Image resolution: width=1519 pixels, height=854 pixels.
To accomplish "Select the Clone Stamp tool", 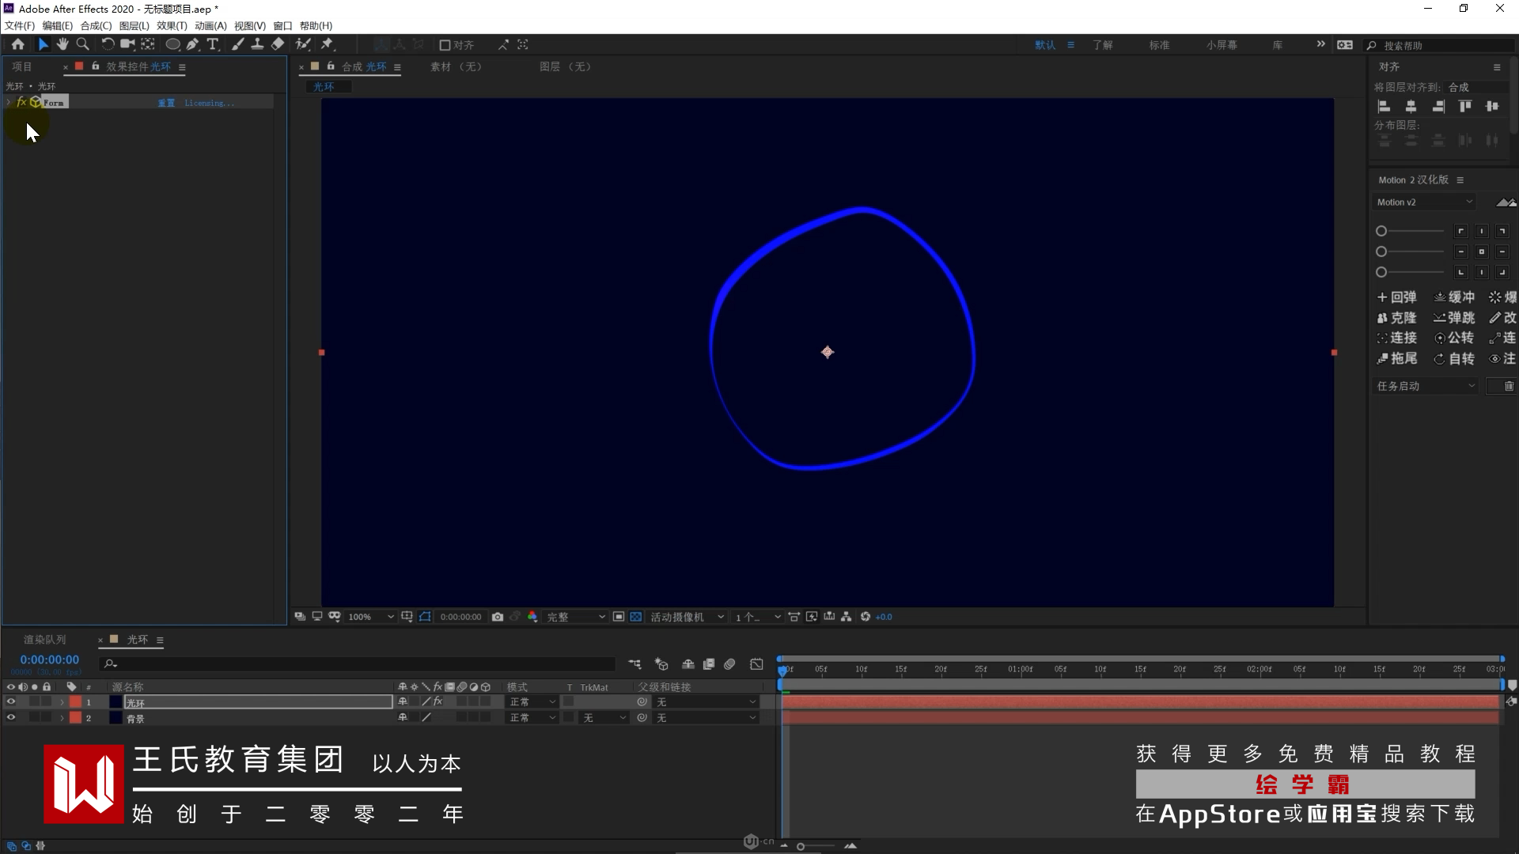I will click(257, 44).
